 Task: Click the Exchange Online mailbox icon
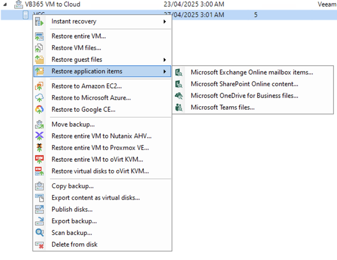coord(179,72)
